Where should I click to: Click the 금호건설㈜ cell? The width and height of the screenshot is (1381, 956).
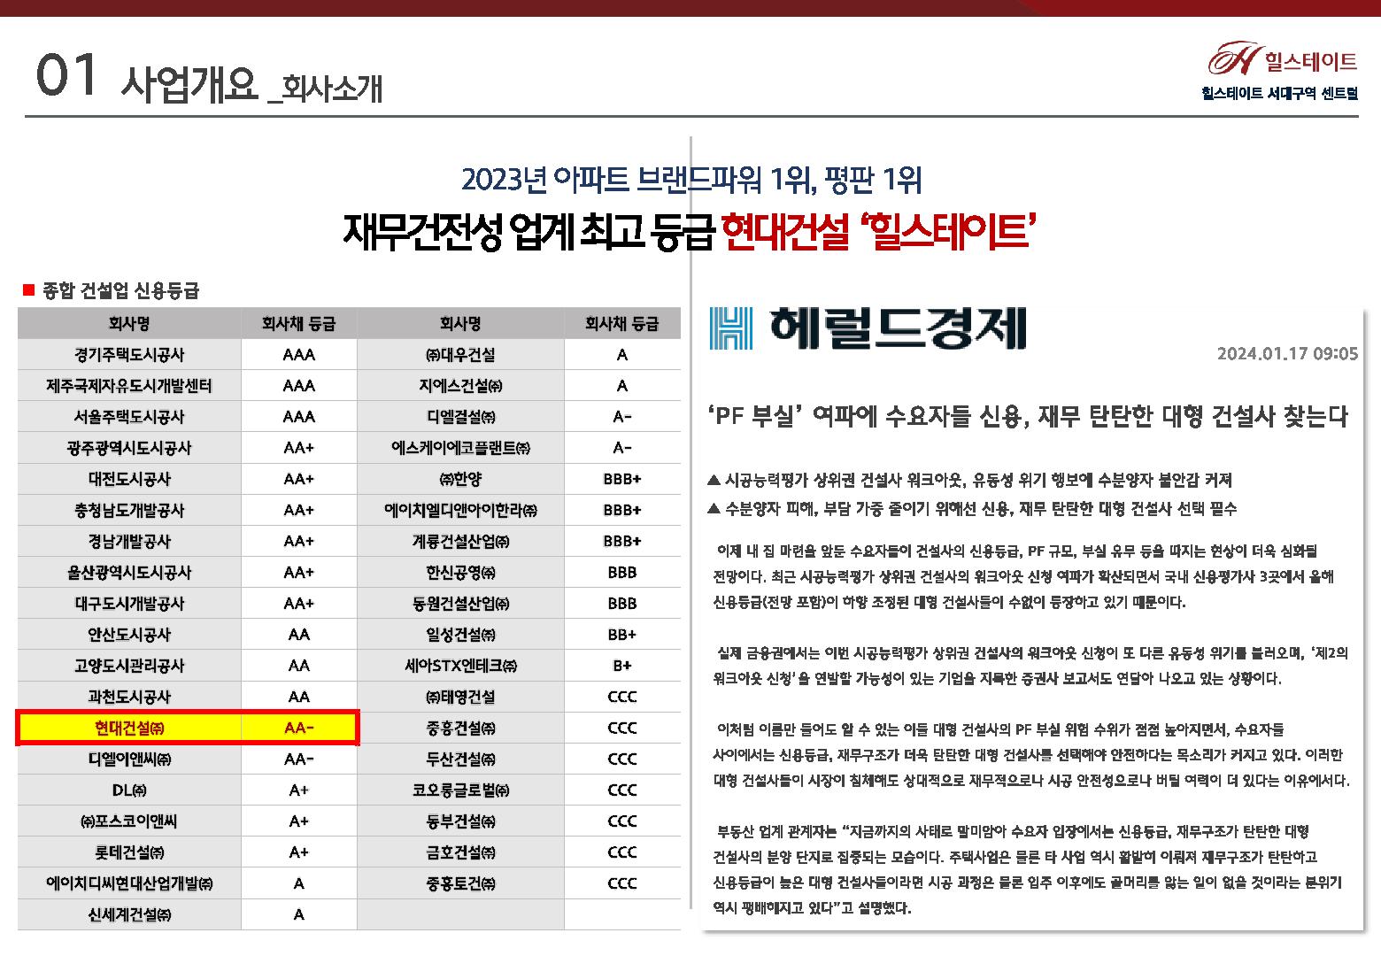pos(460,852)
